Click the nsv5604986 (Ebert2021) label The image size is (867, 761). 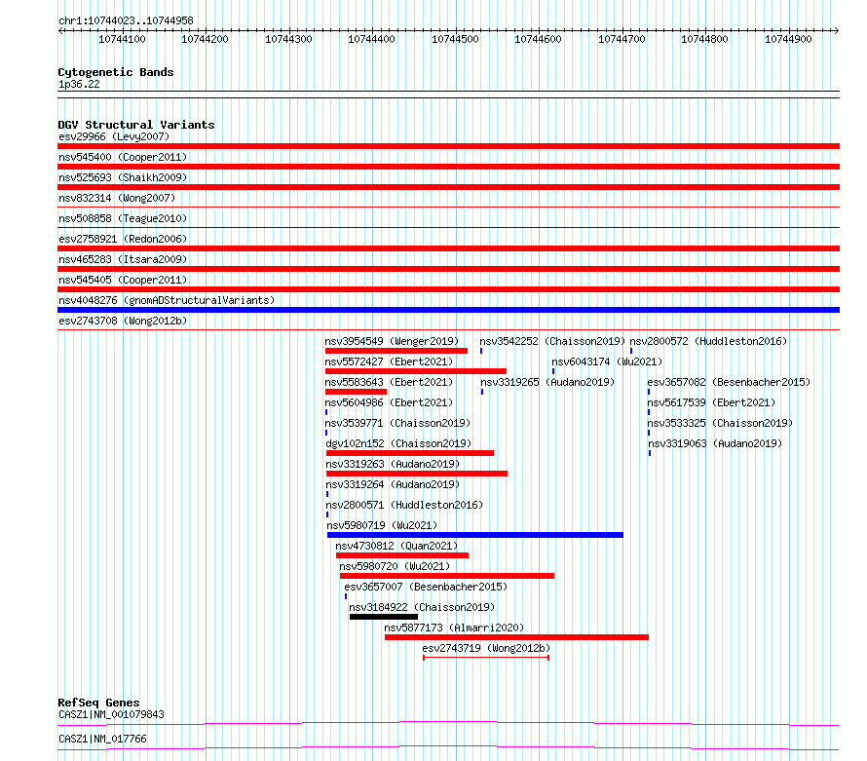click(x=389, y=402)
